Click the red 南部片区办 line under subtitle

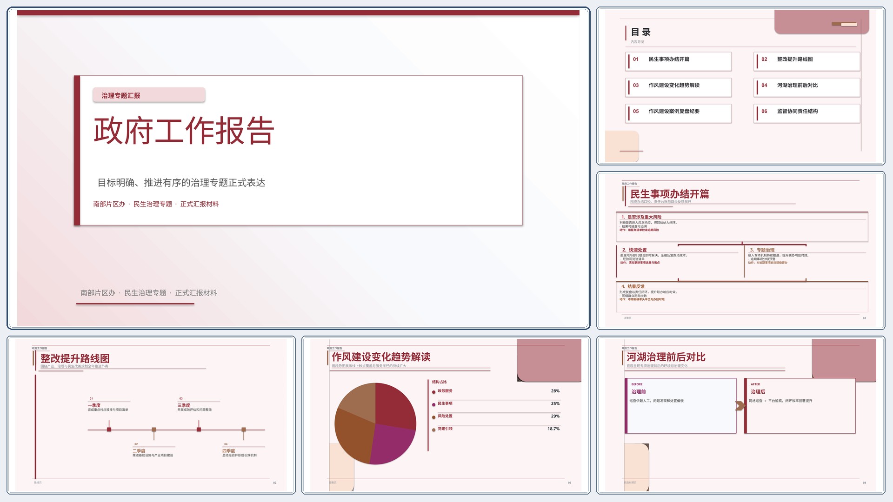[x=156, y=204]
